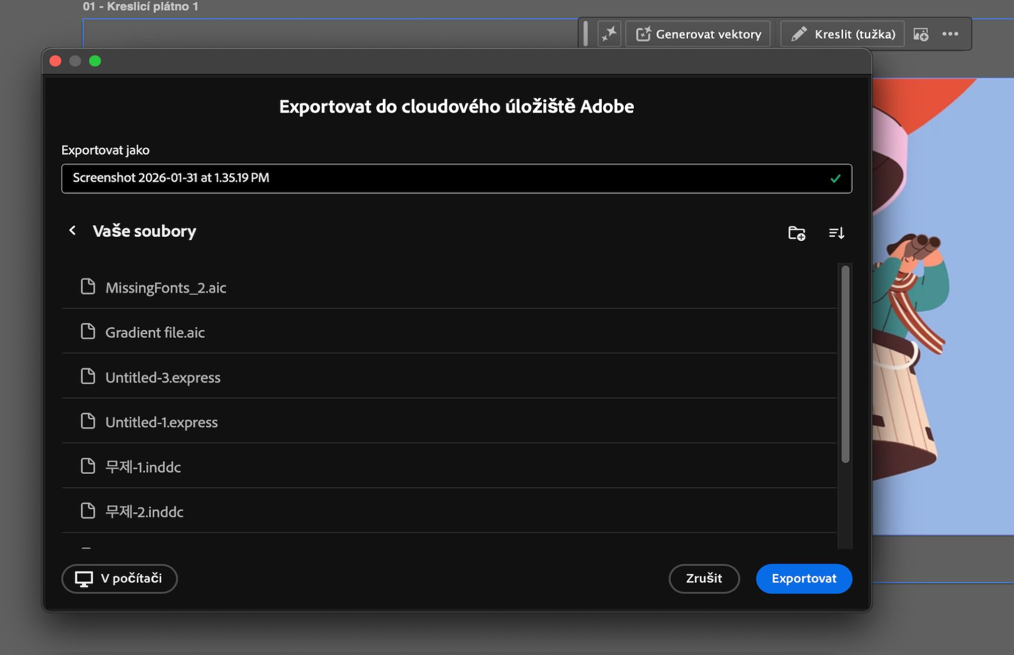
Task: Click the document icon beside MissingFonts_2.aic
Action: point(88,287)
